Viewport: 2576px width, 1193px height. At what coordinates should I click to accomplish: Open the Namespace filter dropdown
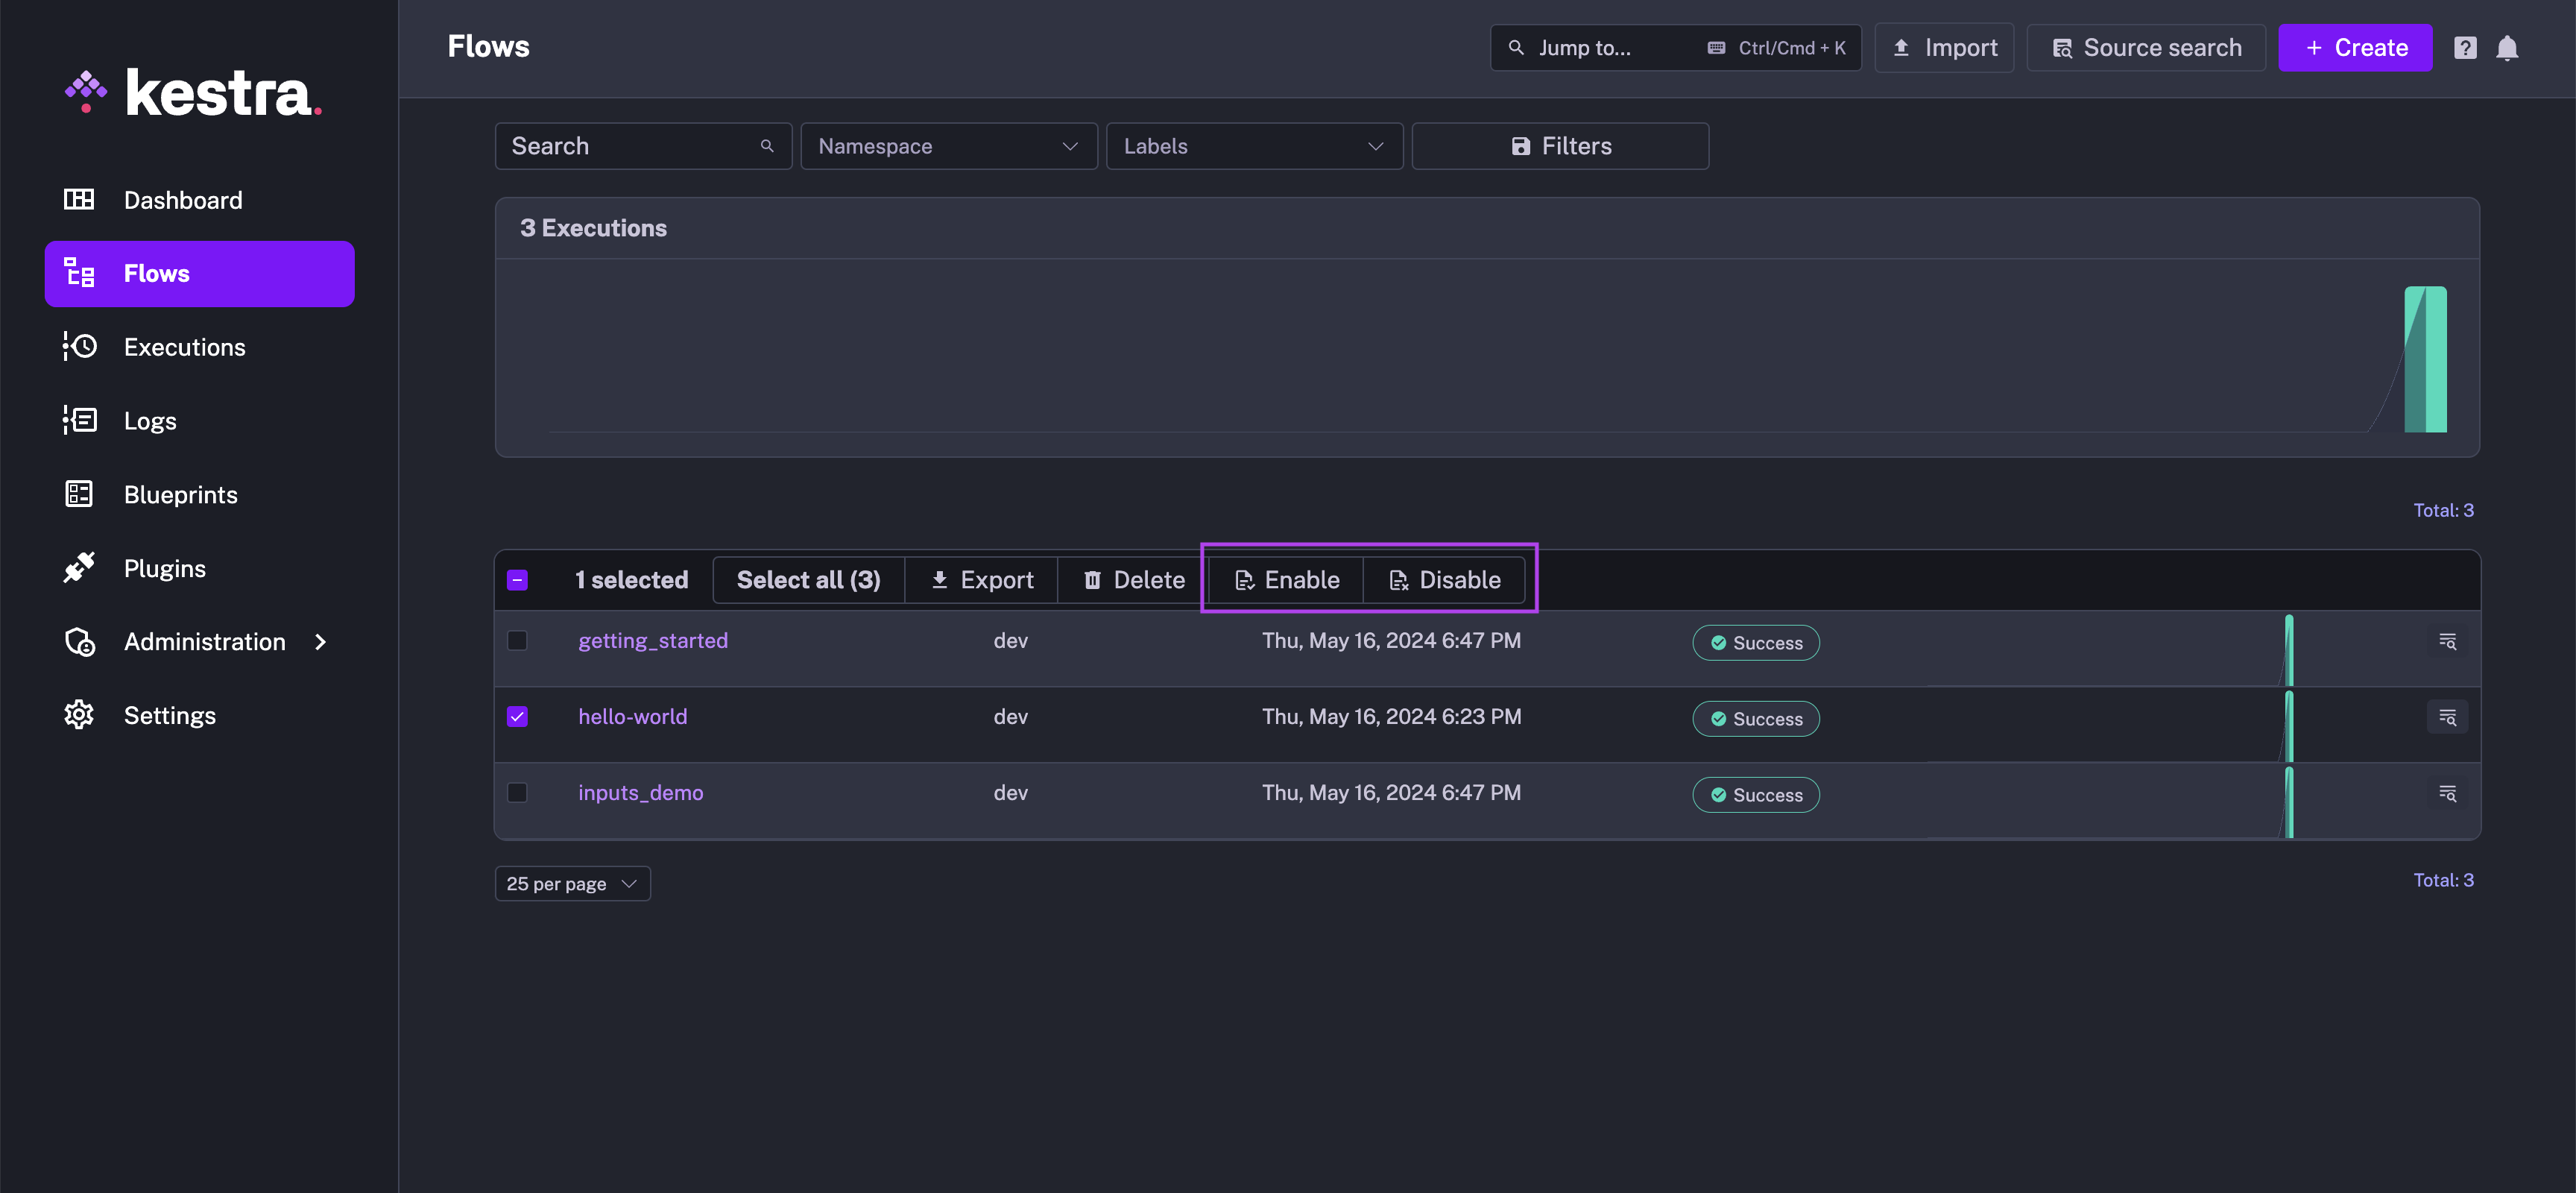948,145
